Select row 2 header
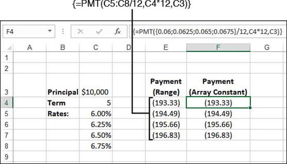 7,68
